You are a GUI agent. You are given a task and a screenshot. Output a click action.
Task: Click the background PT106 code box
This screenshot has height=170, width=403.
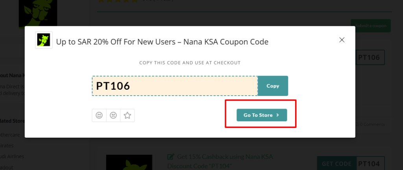tap(370, 57)
